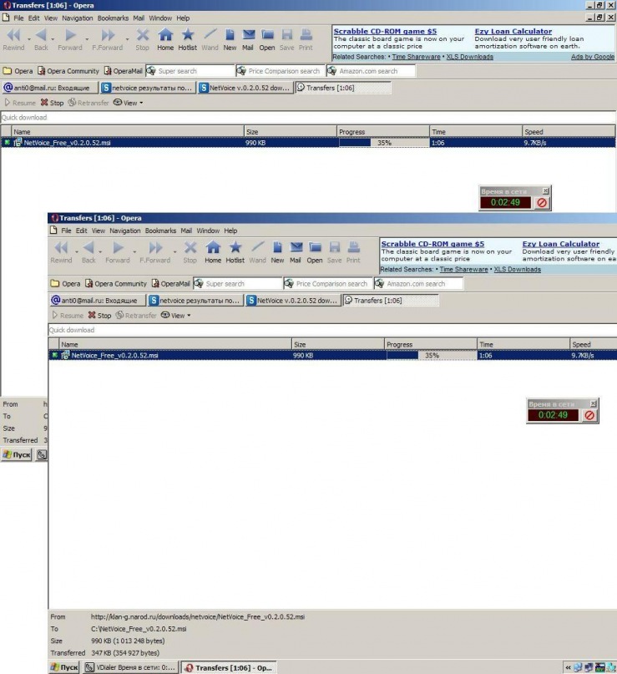Click the Super search field in the front window
Image resolution: width=617 pixels, height=674 pixels.
pos(238,284)
